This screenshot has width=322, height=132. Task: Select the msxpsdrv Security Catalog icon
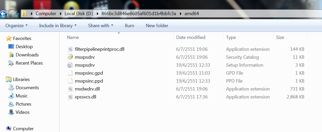[x=70, y=57]
